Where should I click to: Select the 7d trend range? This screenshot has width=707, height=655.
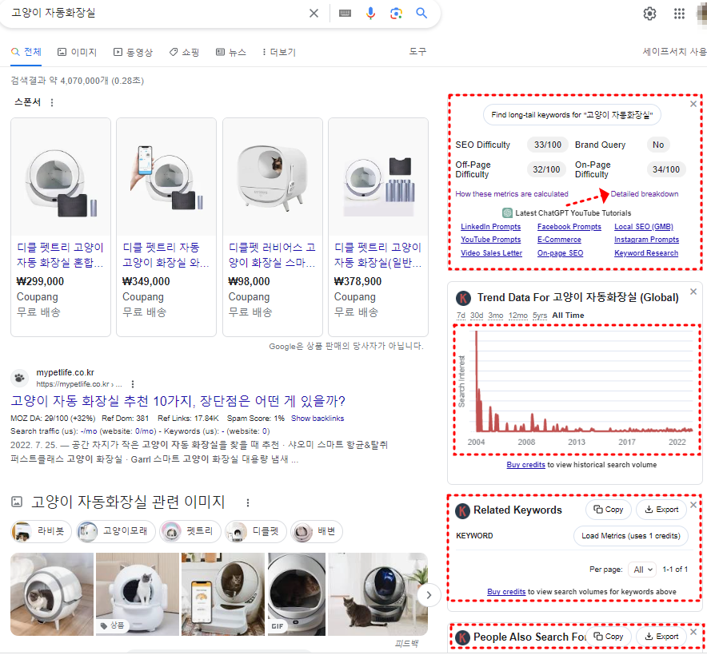point(461,316)
